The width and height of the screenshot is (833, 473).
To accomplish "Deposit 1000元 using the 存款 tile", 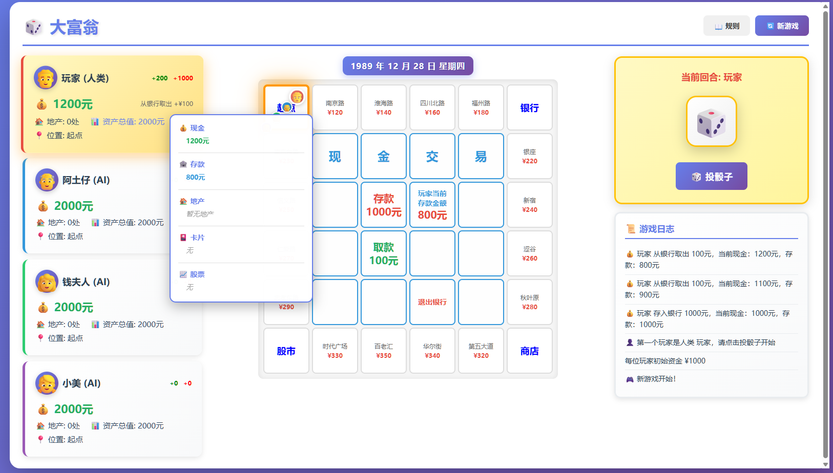I will pyautogui.click(x=383, y=205).
